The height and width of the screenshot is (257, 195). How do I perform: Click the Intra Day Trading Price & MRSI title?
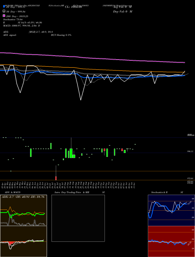pyautogui.click(x=80, y=192)
